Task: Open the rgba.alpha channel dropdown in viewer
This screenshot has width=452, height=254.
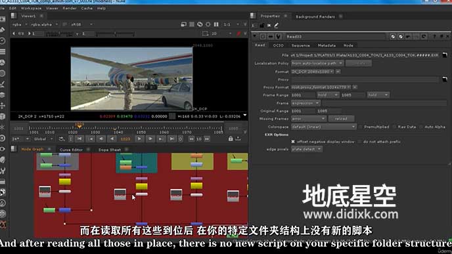Action: click(x=44, y=24)
